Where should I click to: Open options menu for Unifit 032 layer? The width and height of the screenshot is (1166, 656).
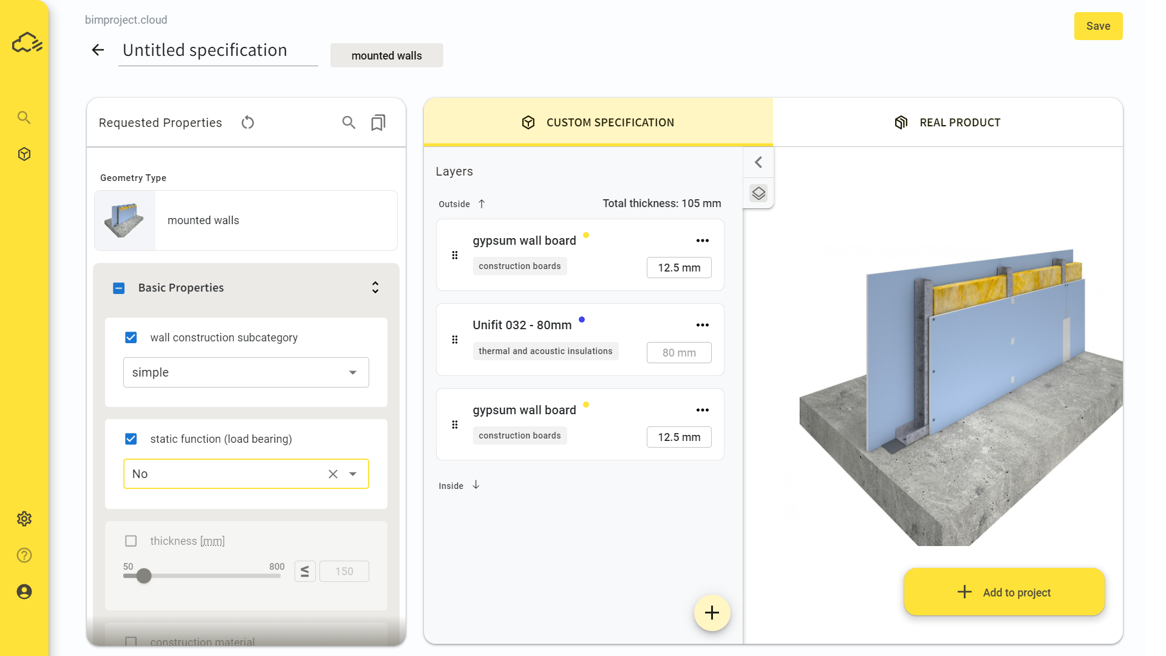tap(703, 325)
